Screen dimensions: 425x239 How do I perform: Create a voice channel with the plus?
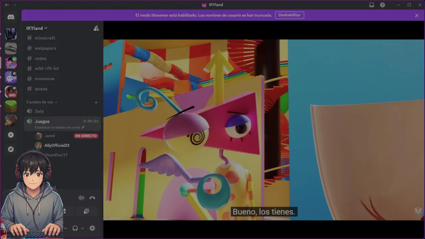point(96,102)
